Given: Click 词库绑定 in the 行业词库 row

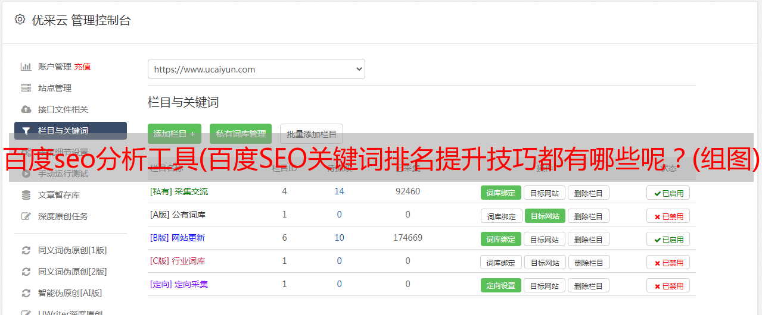Looking at the screenshot, I should click(x=501, y=262).
